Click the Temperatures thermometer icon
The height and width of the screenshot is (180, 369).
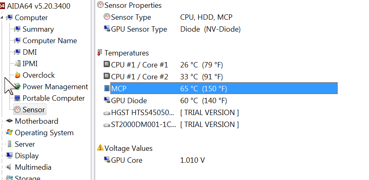(100, 53)
